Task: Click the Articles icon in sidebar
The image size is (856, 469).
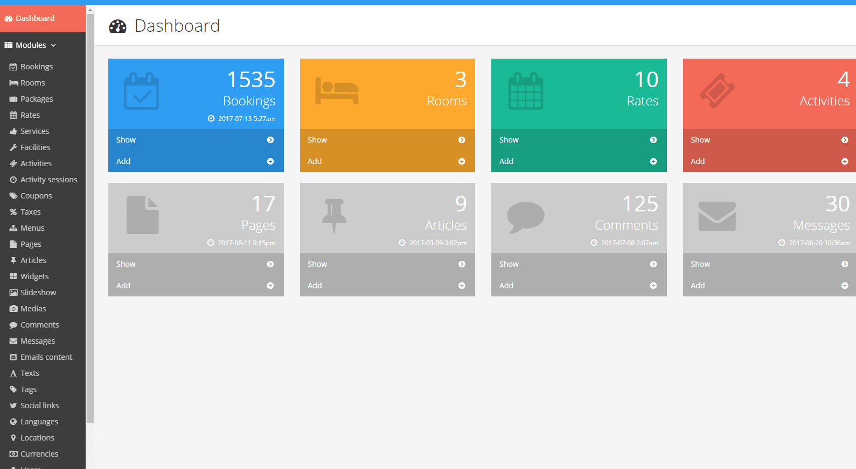Action: point(13,260)
